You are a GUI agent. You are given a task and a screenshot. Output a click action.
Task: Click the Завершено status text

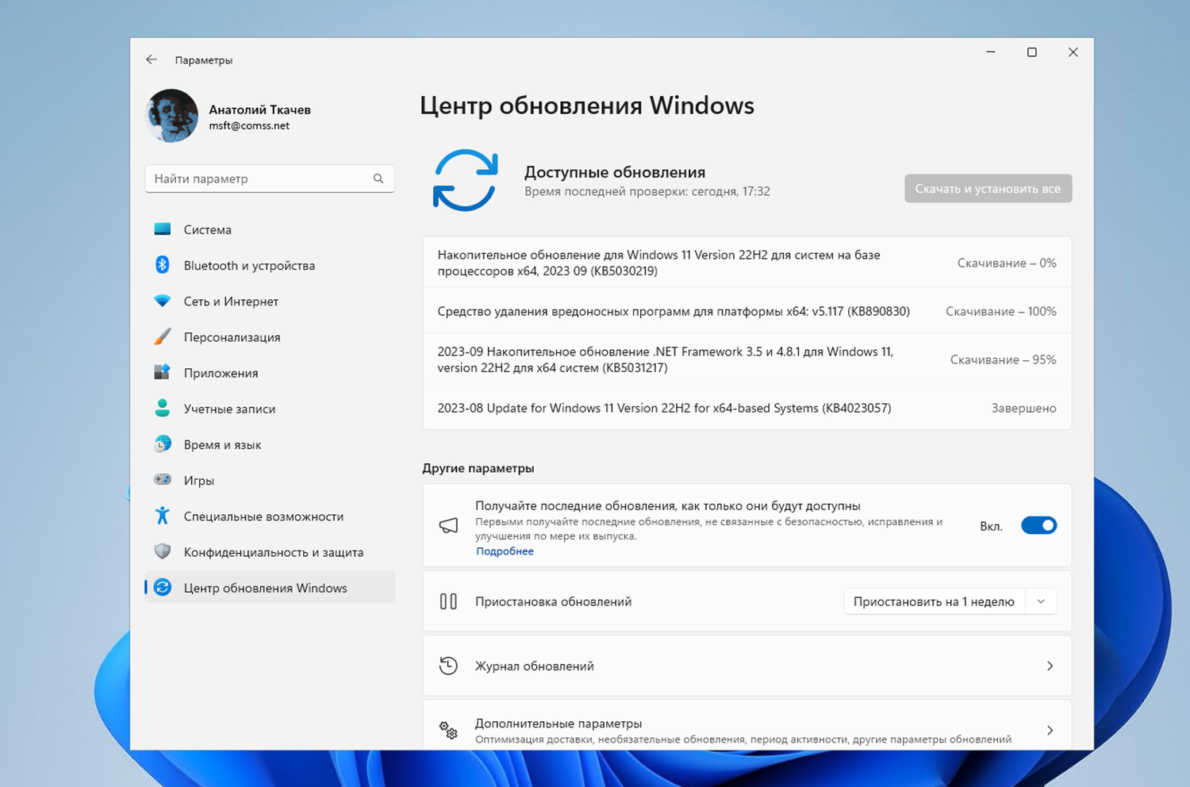tap(1024, 408)
